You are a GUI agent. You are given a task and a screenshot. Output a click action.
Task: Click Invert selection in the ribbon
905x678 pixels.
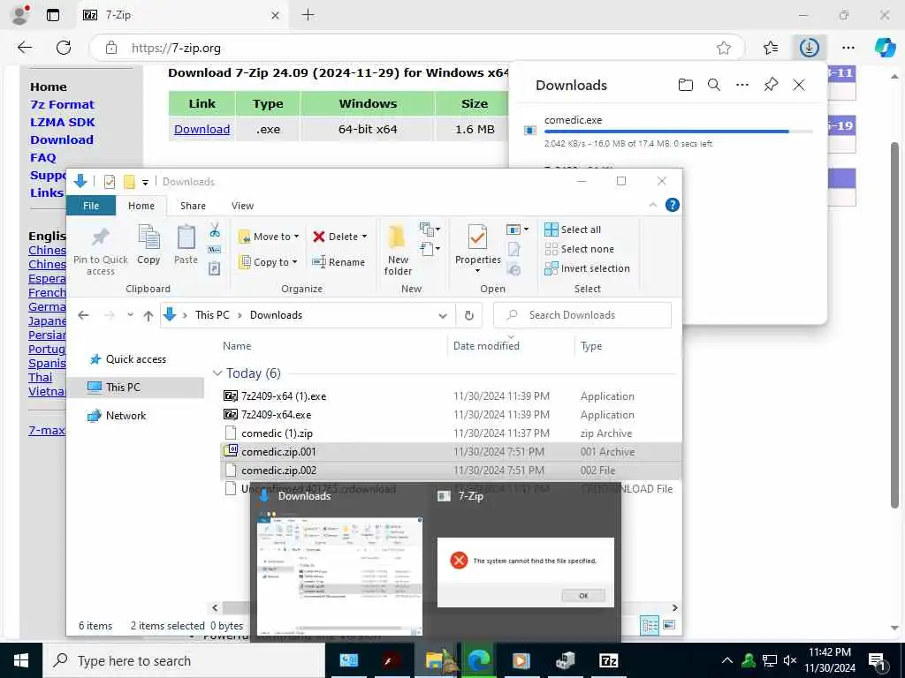[587, 268]
